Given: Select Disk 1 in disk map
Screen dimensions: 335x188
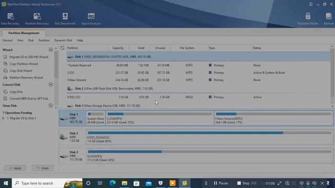Looking at the screenshot, I should click(x=72, y=118).
